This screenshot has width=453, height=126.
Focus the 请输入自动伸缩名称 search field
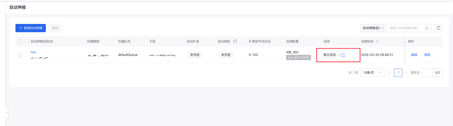pyautogui.click(x=406, y=28)
